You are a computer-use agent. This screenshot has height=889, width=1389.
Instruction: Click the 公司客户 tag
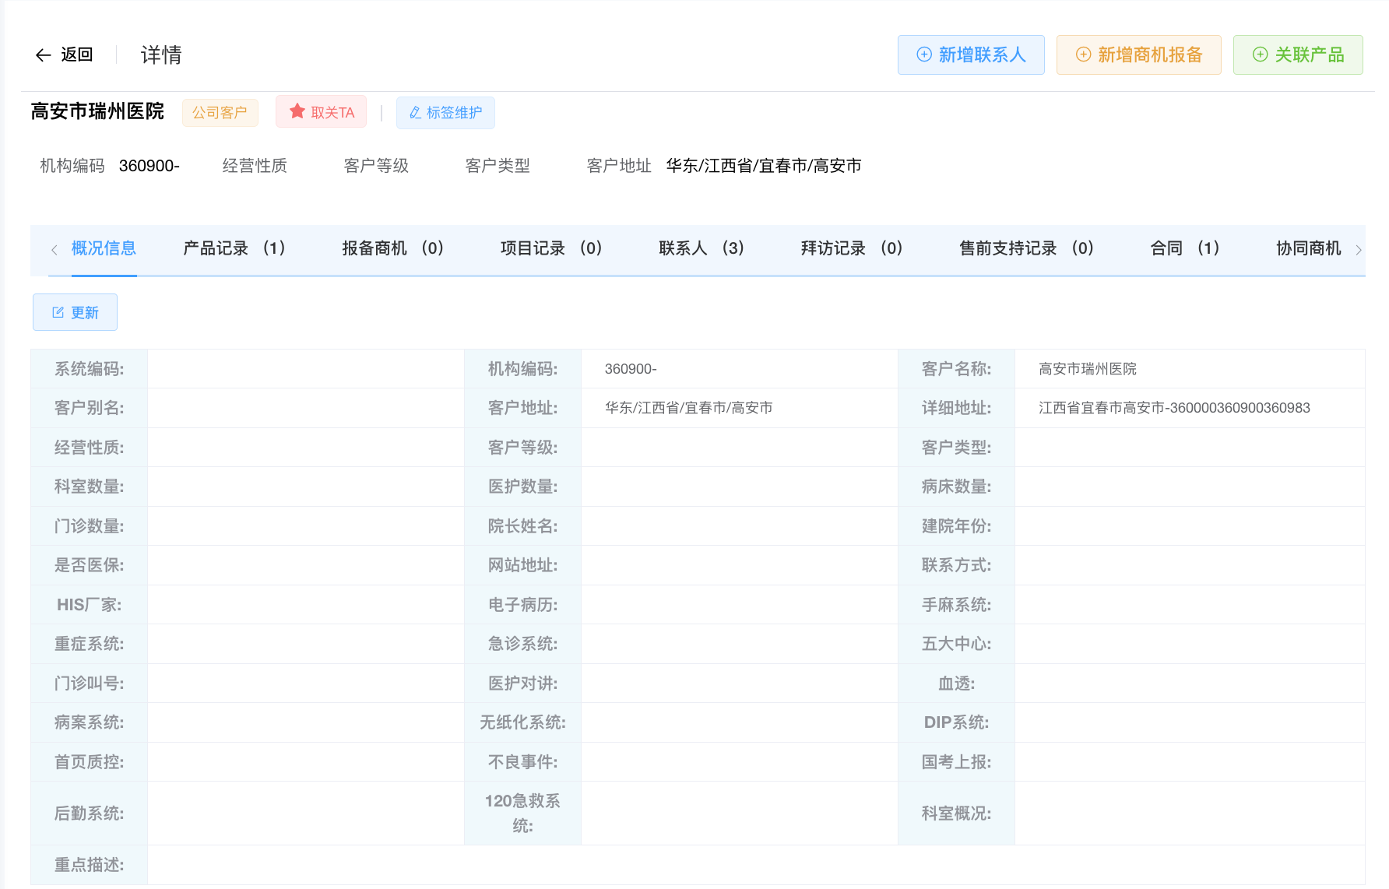point(220,113)
